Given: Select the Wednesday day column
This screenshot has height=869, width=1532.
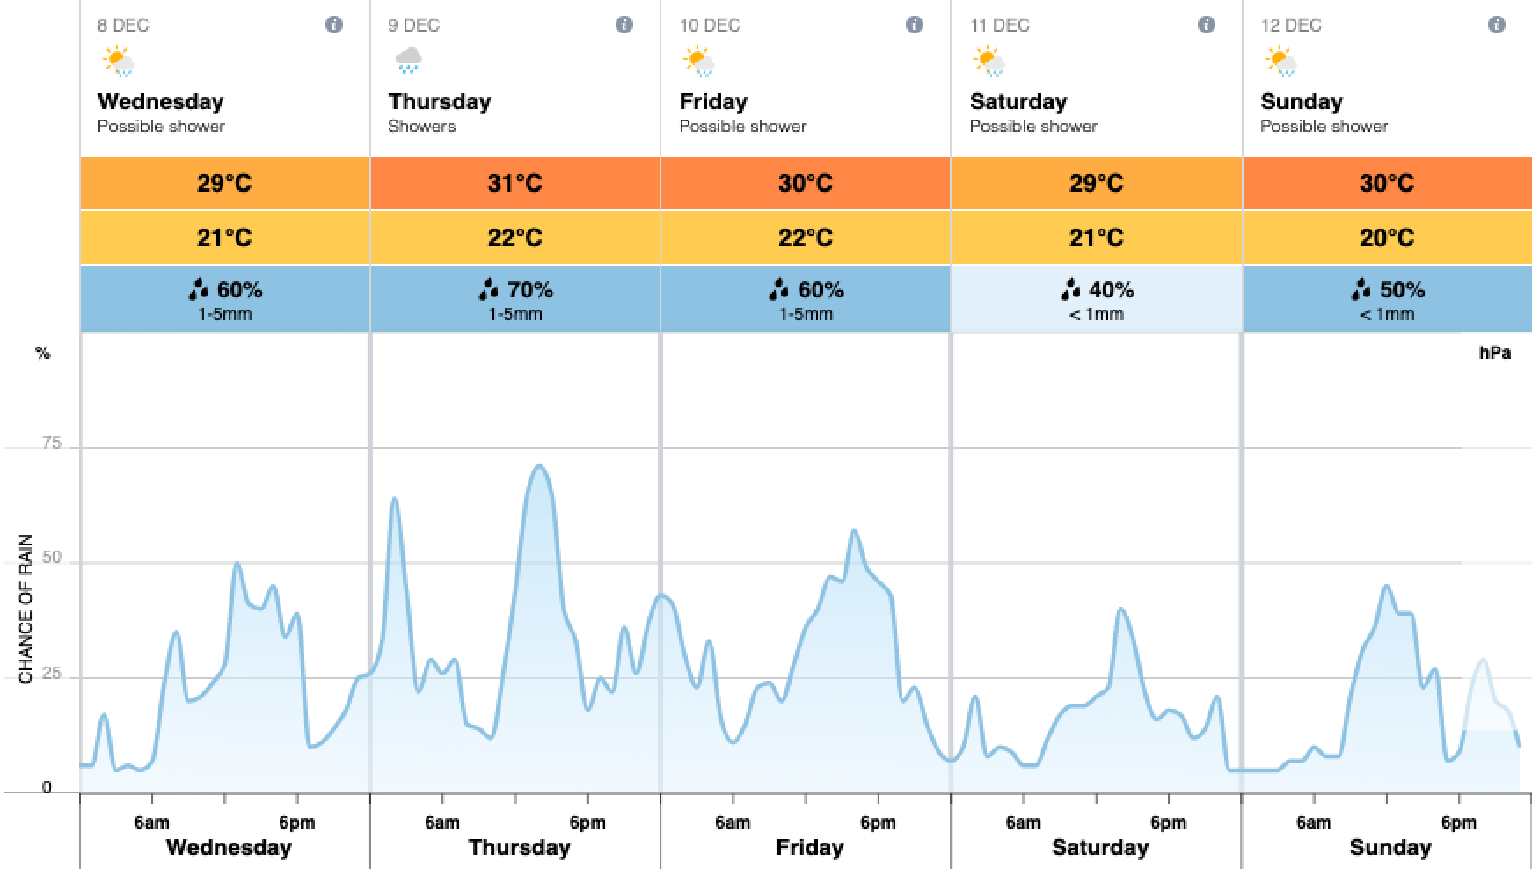Looking at the screenshot, I should (229, 847).
